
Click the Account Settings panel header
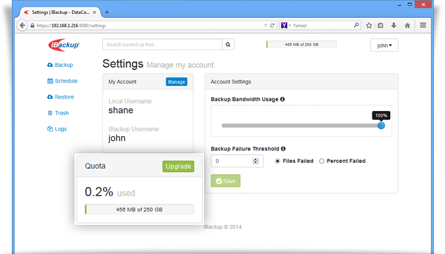301,81
